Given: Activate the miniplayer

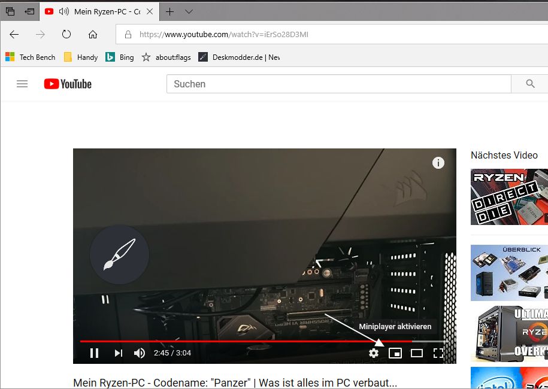Looking at the screenshot, I should point(395,353).
